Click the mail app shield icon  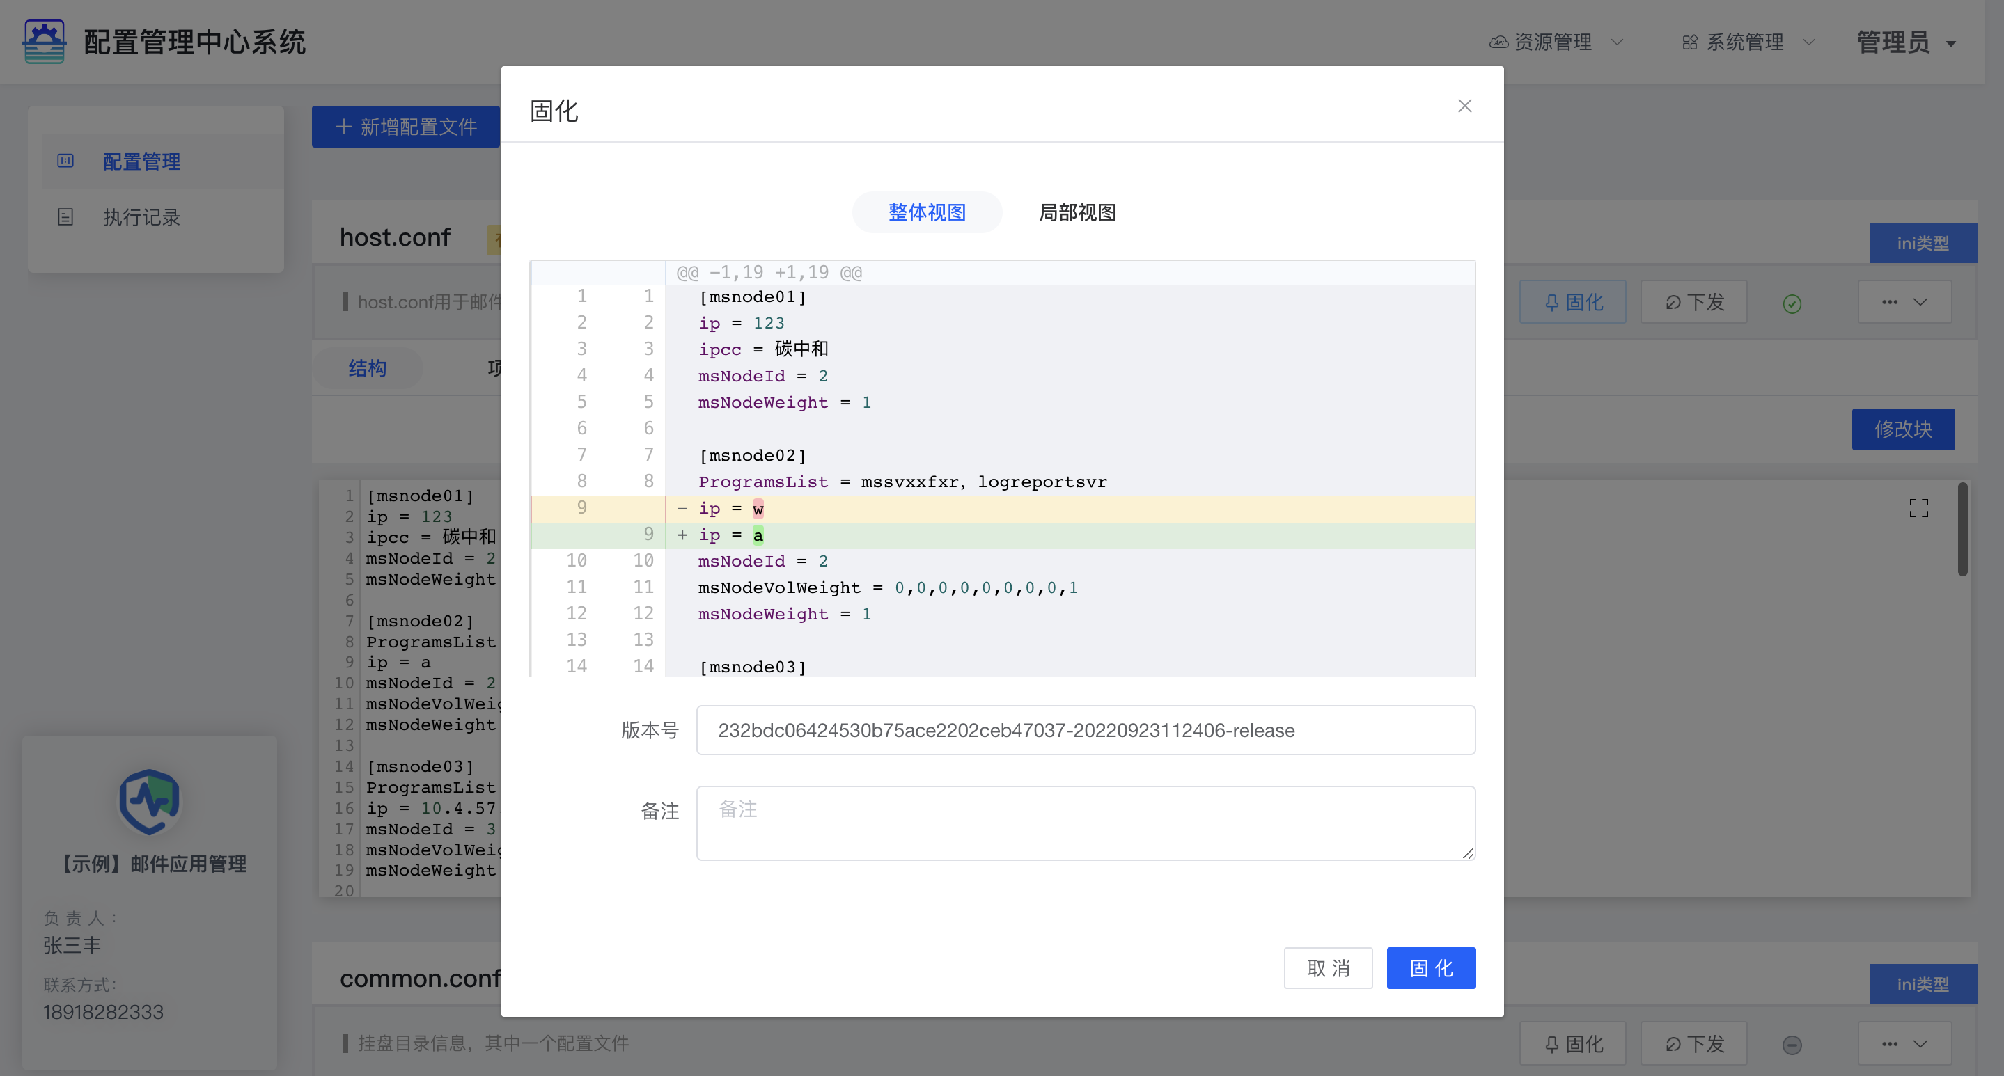(x=150, y=802)
